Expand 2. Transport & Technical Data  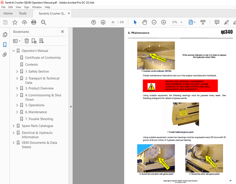pyautogui.click(x=17, y=78)
